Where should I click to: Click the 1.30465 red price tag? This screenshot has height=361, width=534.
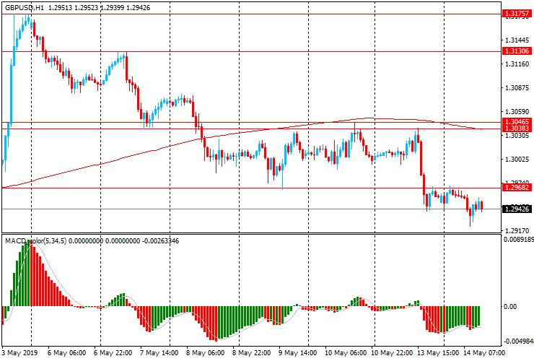click(516, 122)
